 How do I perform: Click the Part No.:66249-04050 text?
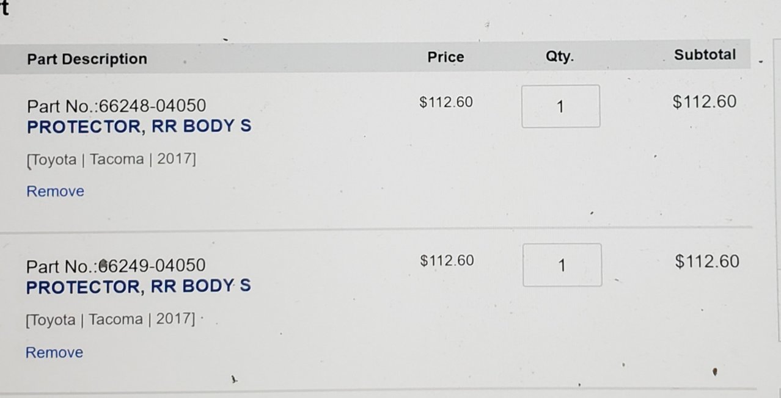tap(116, 266)
